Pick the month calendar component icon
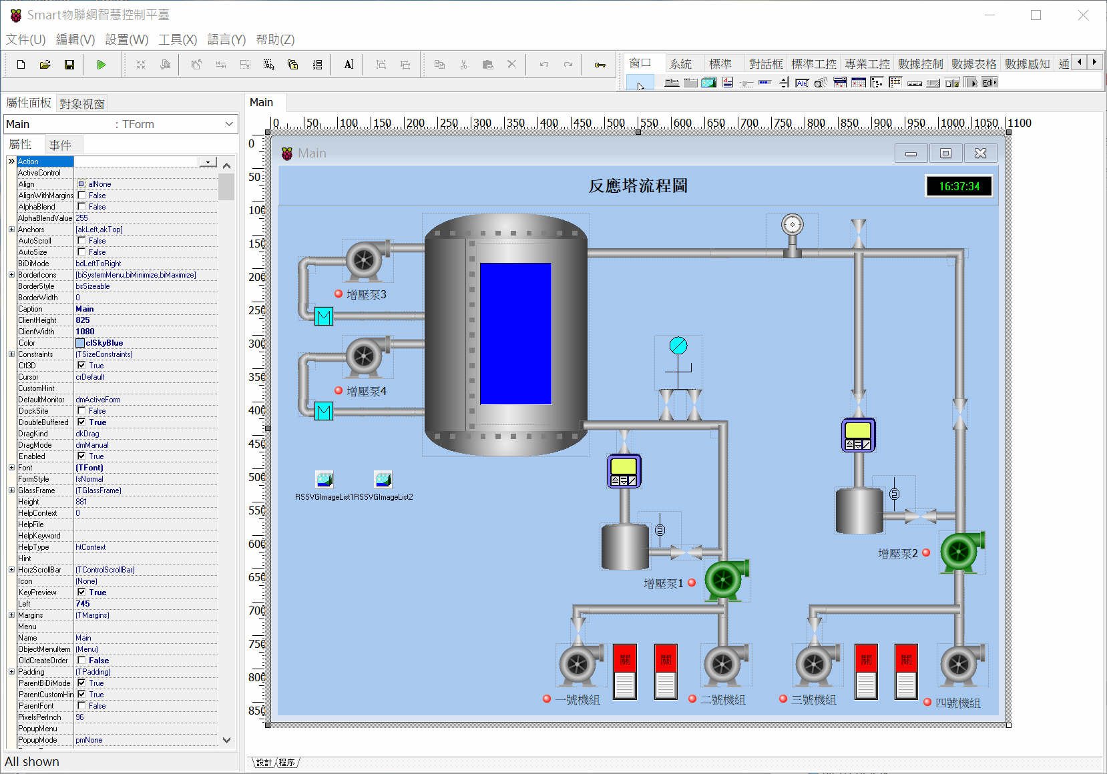 pyautogui.click(x=859, y=83)
